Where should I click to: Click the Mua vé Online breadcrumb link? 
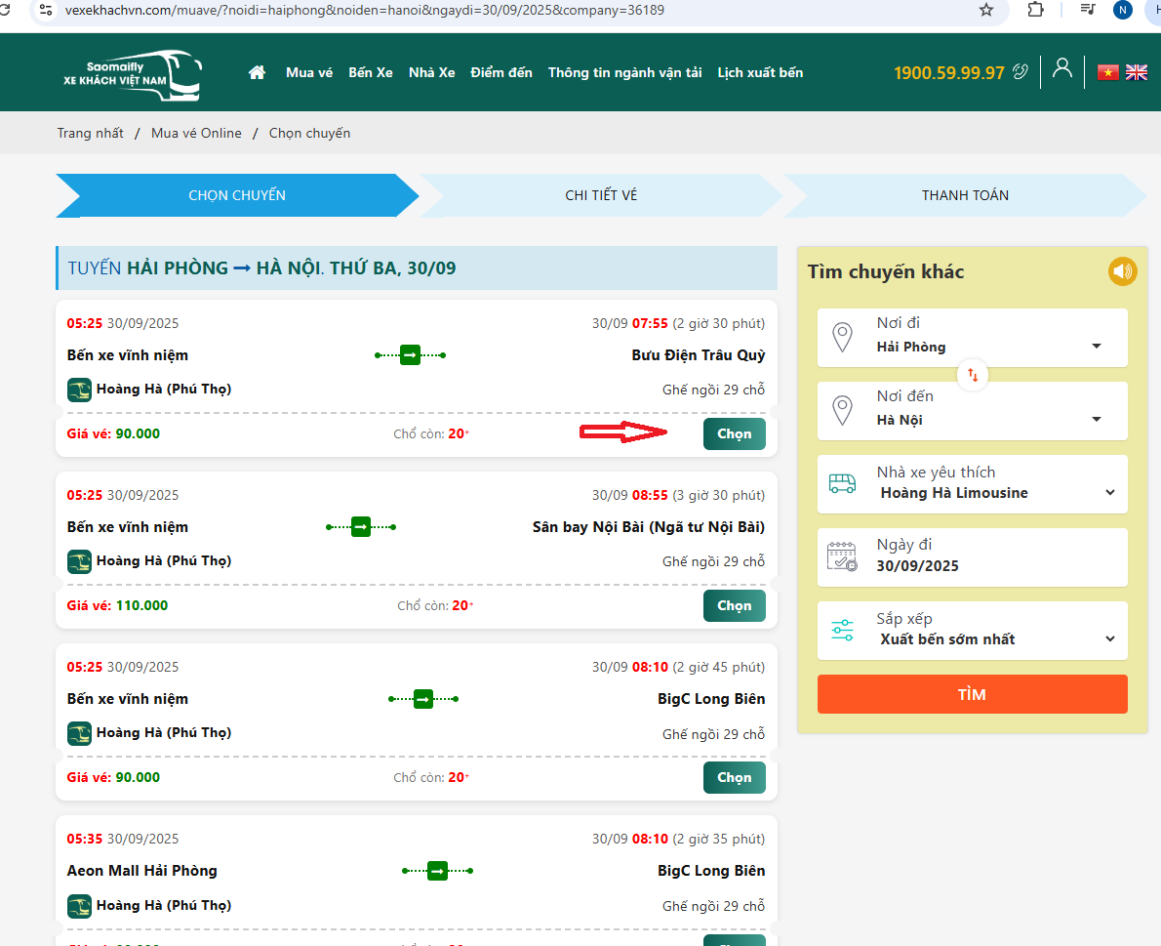click(196, 133)
